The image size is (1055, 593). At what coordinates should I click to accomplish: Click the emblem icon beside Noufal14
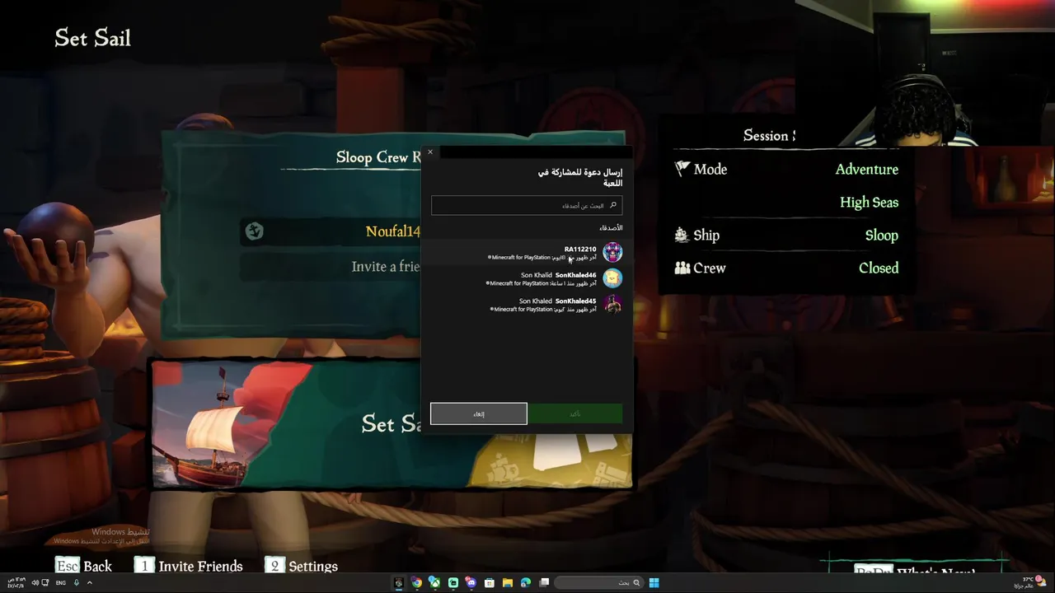tap(254, 231)
